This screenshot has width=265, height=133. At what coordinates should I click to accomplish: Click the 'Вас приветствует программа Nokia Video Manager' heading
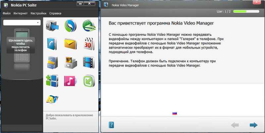pyautogui.click(x=161, y=23)
